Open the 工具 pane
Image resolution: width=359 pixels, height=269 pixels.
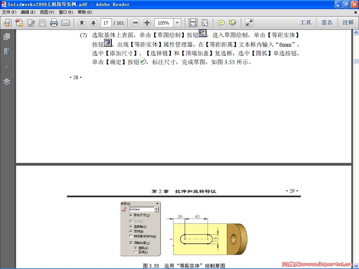tap(305, 23)
